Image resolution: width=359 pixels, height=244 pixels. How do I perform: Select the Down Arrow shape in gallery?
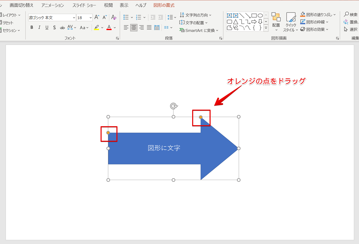[x=260, y=22]
